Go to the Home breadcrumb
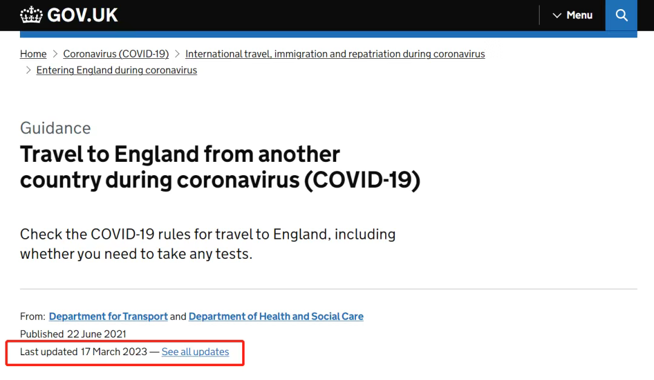Screen dimensions: 654x380 tap(33, 54)
